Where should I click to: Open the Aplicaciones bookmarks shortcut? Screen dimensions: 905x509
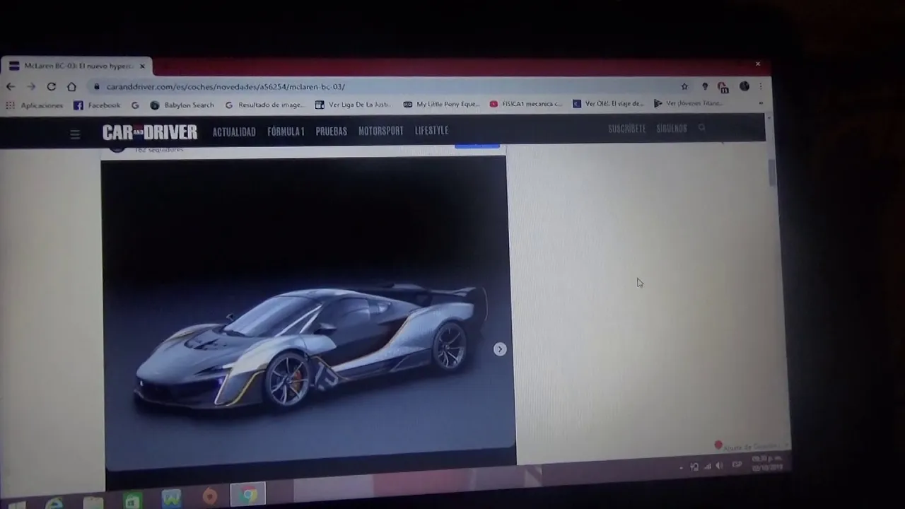tap(35, 105)
